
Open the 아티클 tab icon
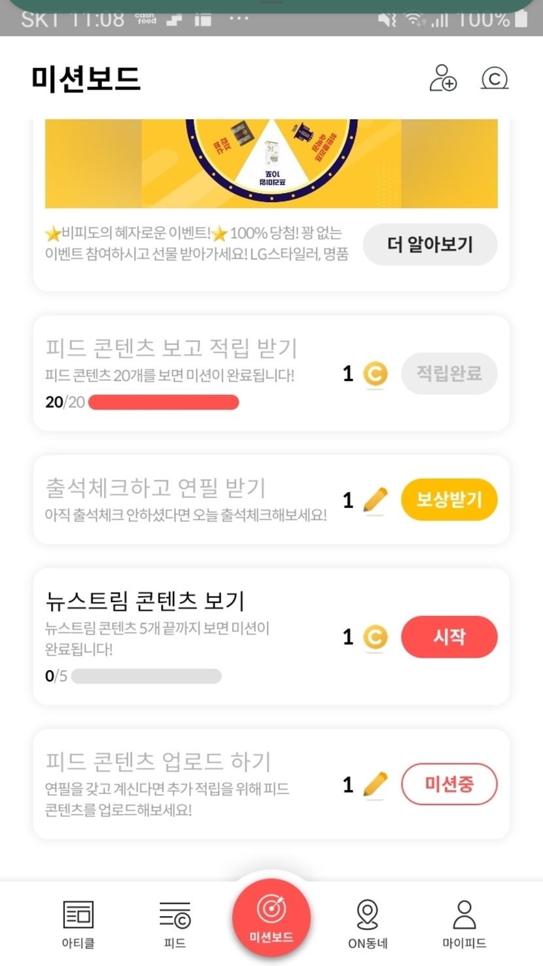(x=78, y=915)
